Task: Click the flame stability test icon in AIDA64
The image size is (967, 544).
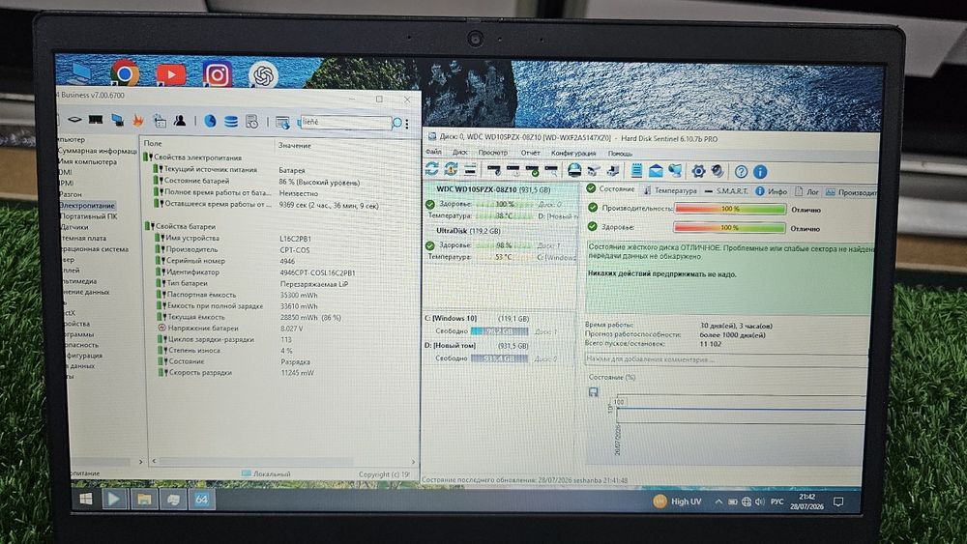Action: (x=137, y=120)
